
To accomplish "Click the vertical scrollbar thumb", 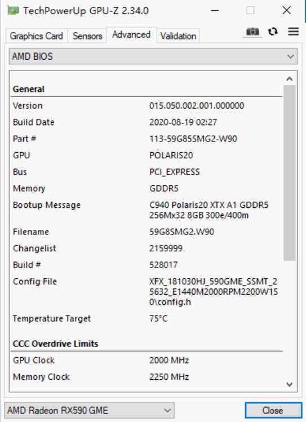I will click(x=290, y=173).
